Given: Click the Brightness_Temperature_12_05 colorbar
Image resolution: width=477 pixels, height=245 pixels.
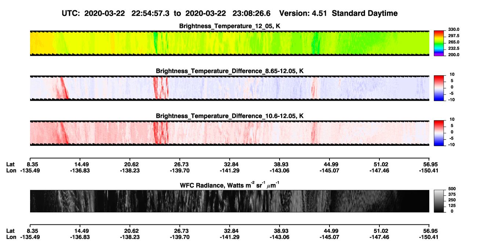Looking at the screenshot, I should pyautogui.click(x=439, y=43).
